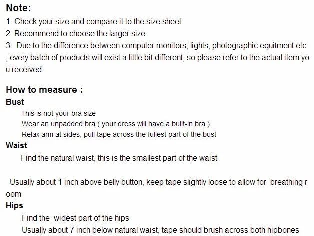314x236 pixels.
Task: Click the "Note:" heading
Action: 18,8
